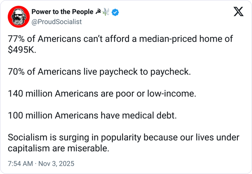Click the '$495K' price text
This screenshot has height=174, width=252.
coord(22,50)
